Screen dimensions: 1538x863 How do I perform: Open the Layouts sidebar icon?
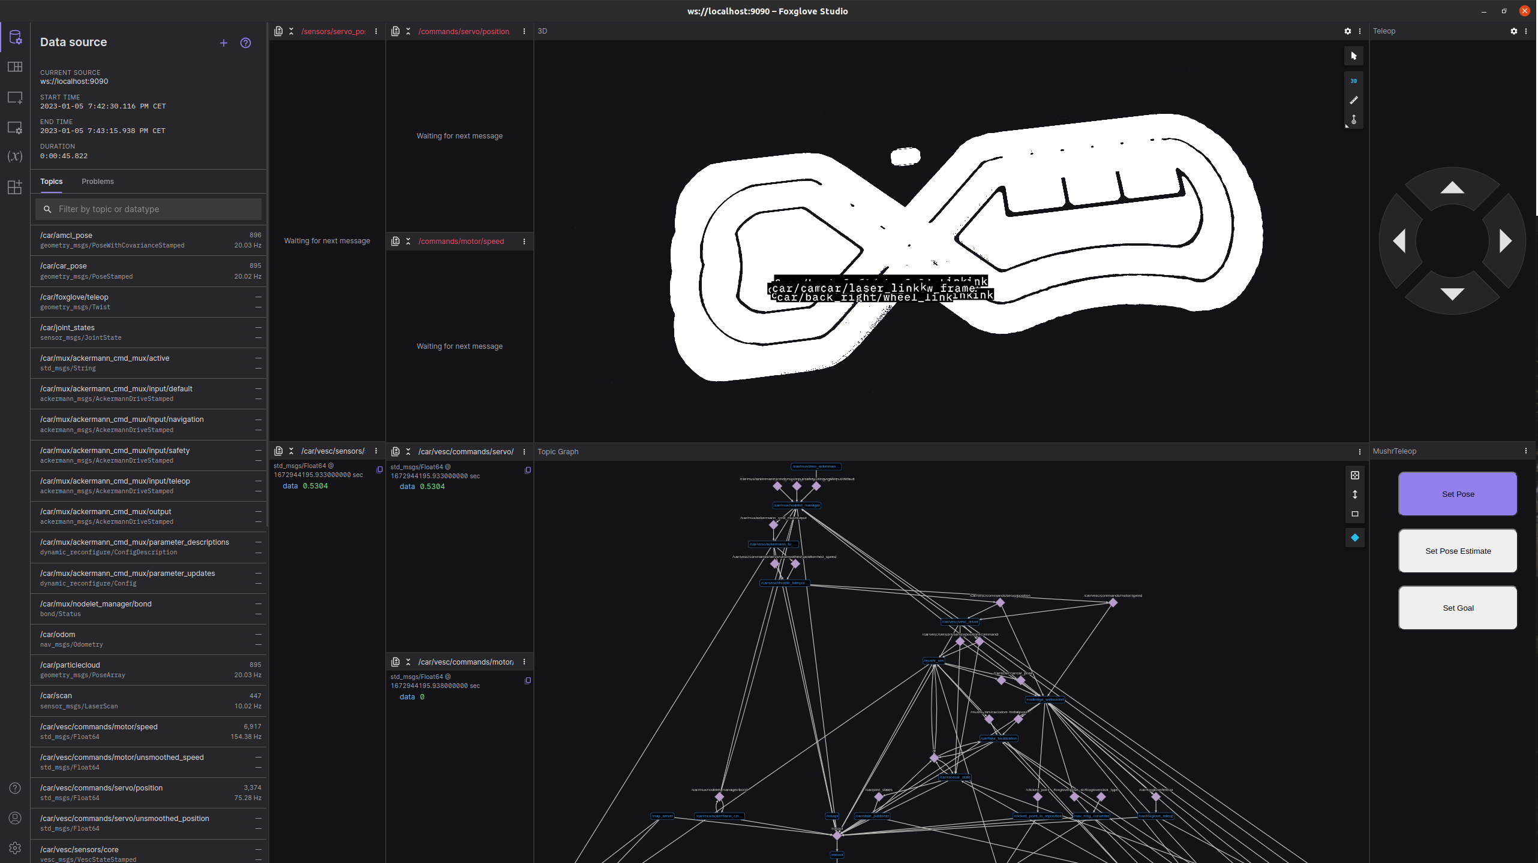15,67
